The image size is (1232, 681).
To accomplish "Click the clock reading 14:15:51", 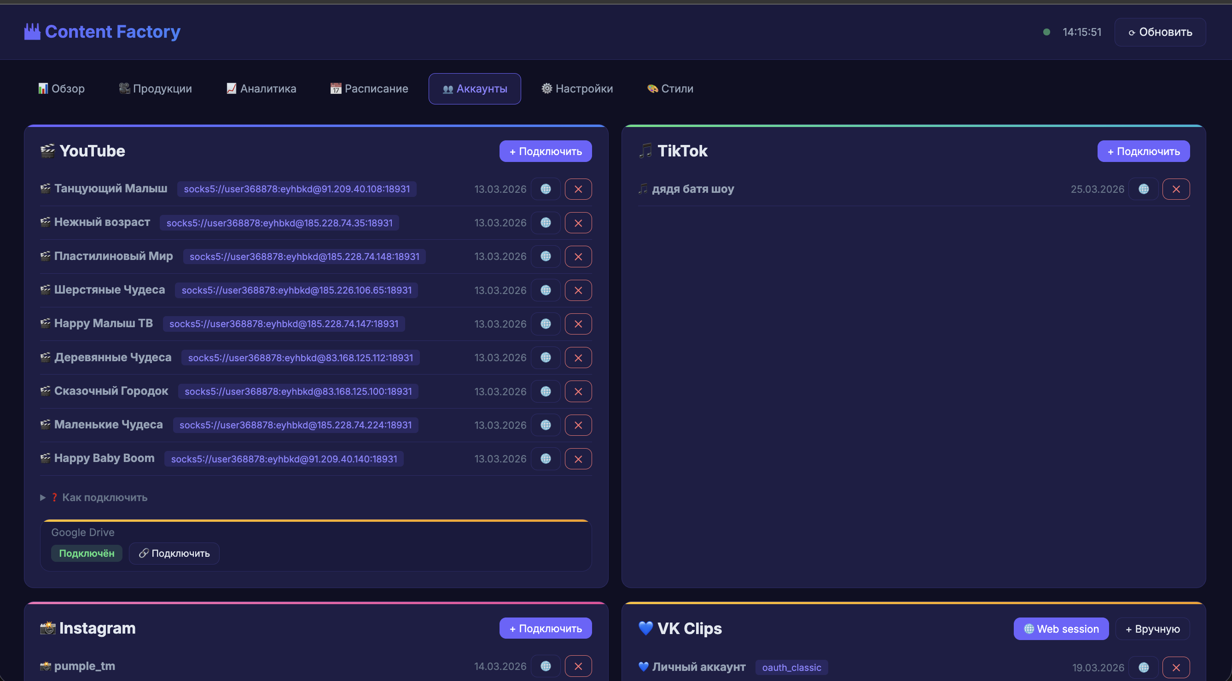I will [x=1082, y=32].
